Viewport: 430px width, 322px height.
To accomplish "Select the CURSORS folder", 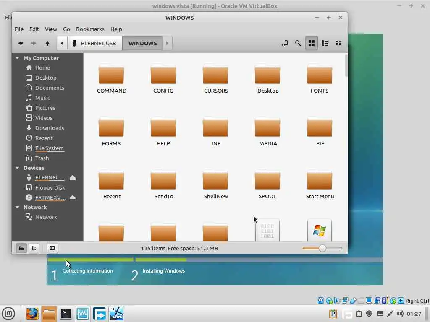I will [x=215, y=79].
